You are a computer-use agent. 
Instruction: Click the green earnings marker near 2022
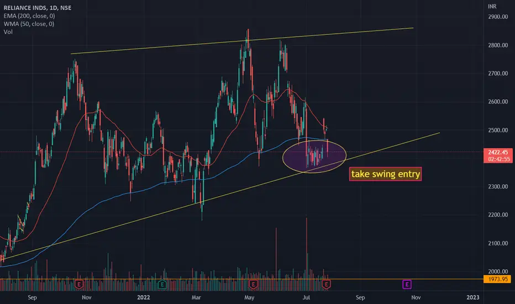click(162, 284)
